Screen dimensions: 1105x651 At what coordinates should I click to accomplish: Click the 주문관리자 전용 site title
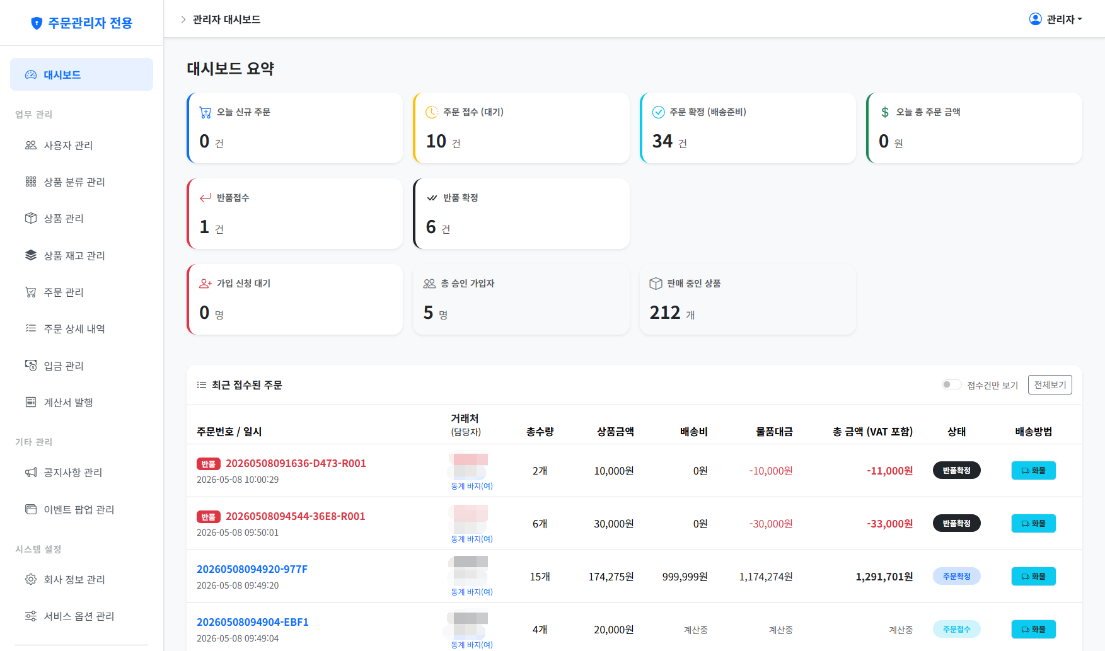click(90, 23)
